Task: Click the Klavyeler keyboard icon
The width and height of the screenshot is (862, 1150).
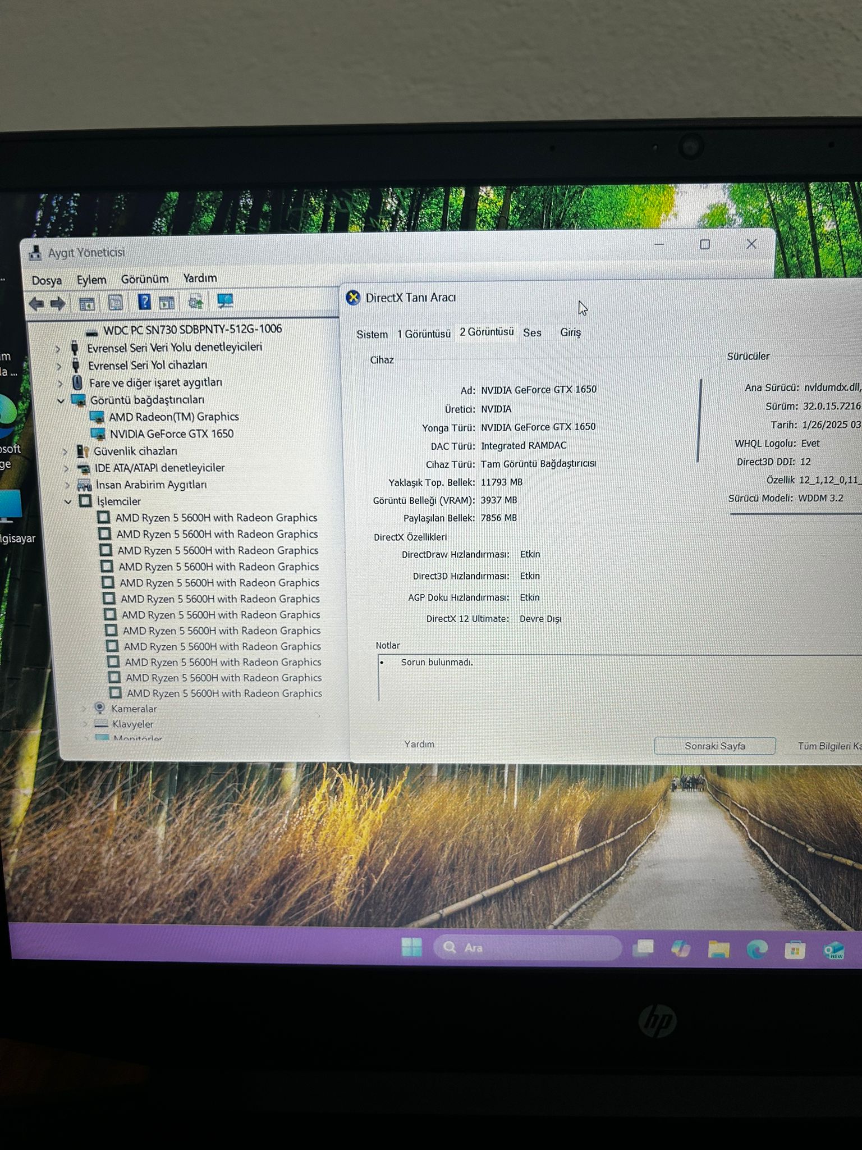Action: coord(101,724)
